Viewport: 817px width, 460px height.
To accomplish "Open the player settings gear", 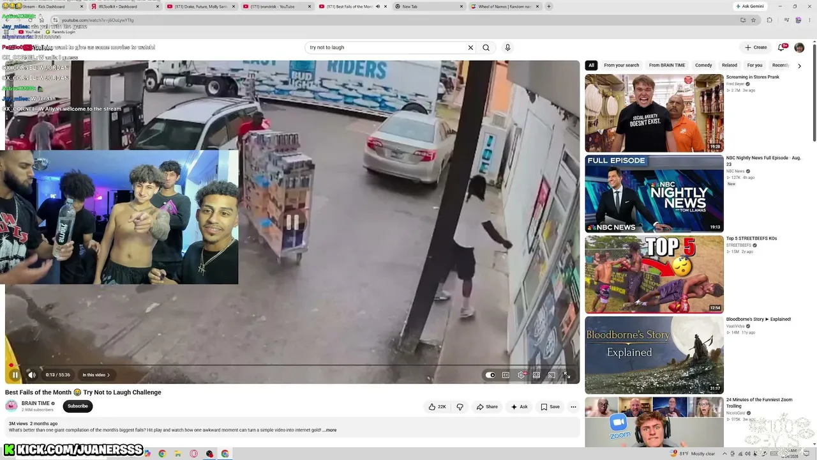I will [521, 375].
